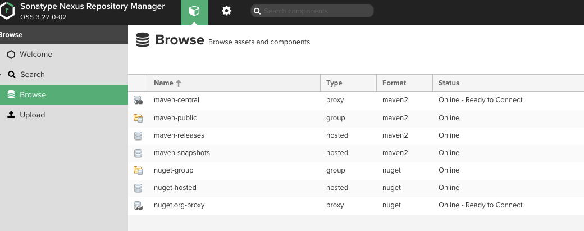Click the Sonatype Nexus logo icon

7,11
